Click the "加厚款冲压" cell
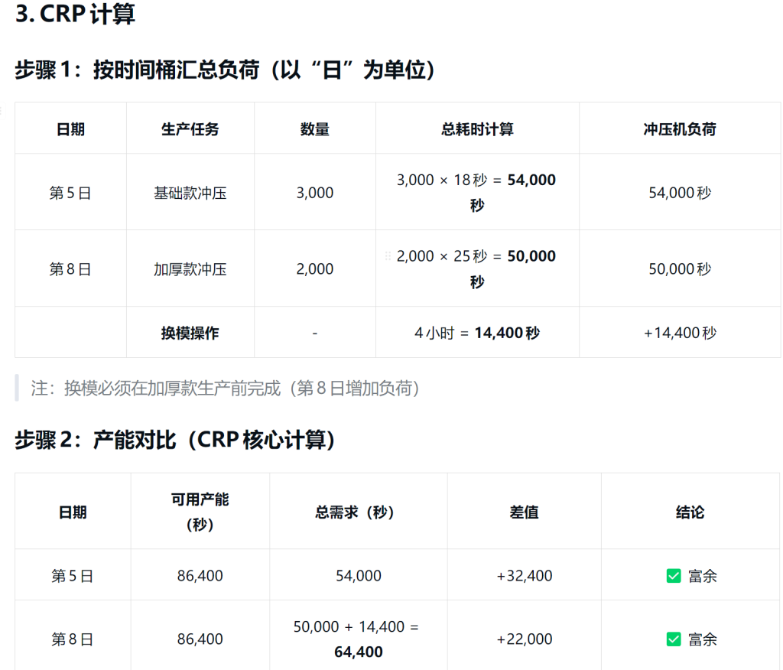 click(190, 269)
